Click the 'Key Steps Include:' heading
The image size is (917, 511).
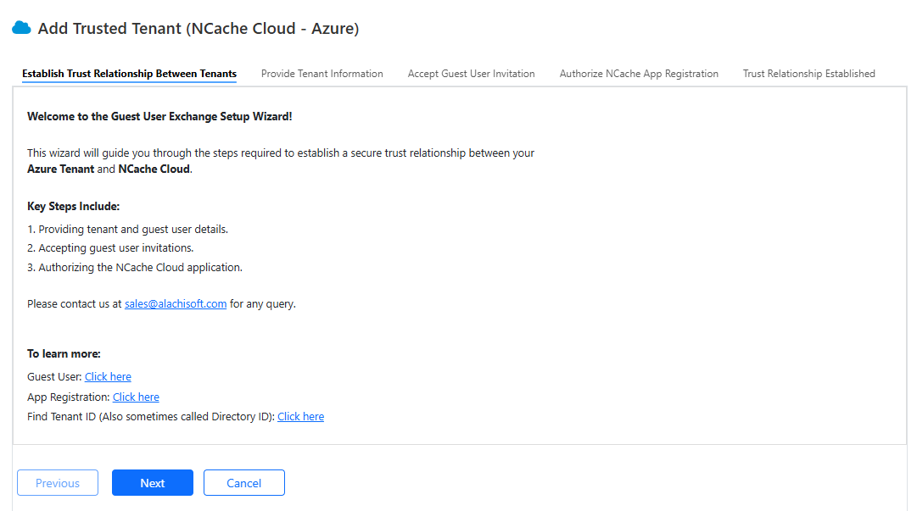point(73,206)
